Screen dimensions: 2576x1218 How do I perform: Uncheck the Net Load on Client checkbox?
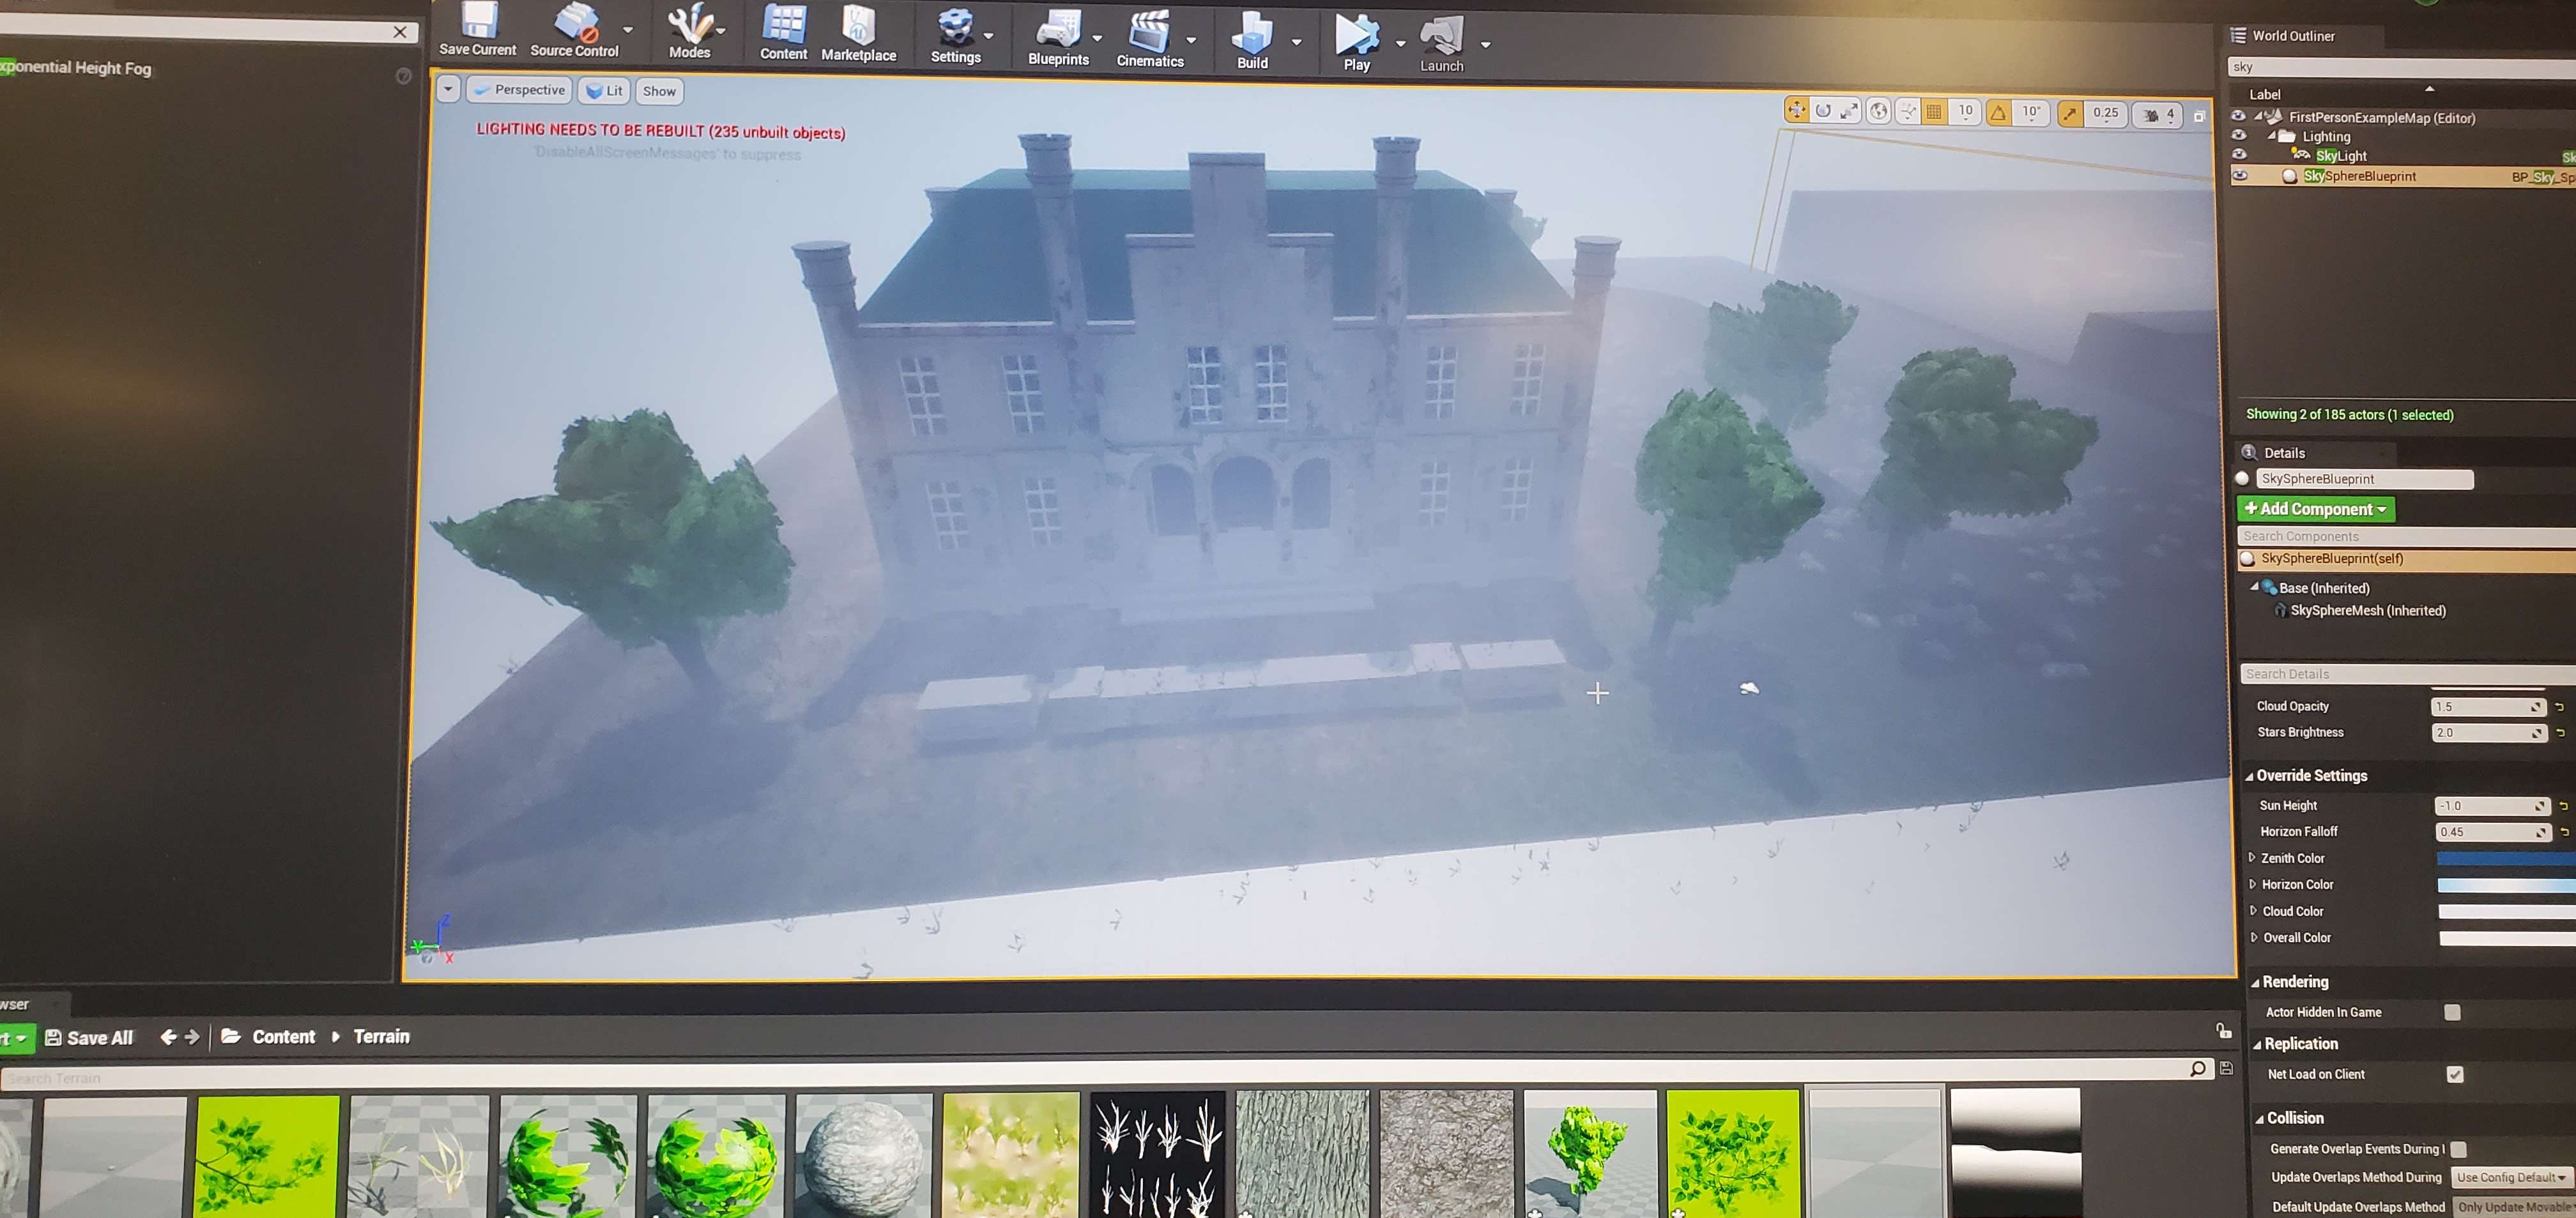tap(2454, 1074)
